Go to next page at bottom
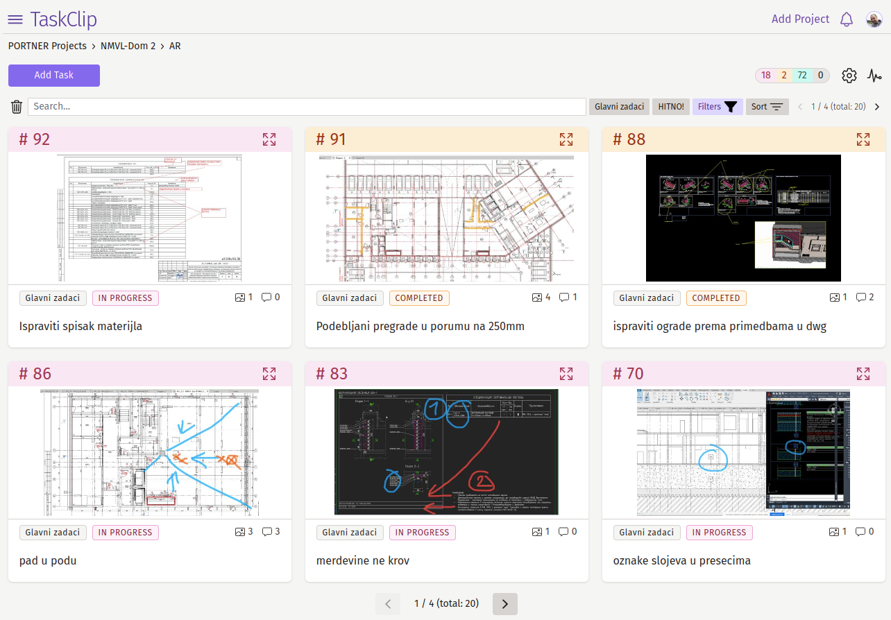Image resolution: width=891 pixels, height=620 pixels. pyautogui.click(x=504, y=604)
